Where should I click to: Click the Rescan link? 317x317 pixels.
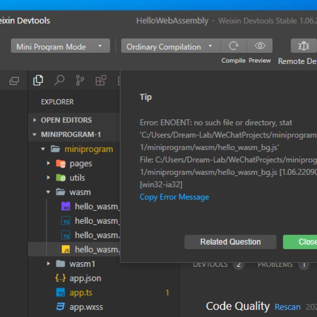(288, 307)
